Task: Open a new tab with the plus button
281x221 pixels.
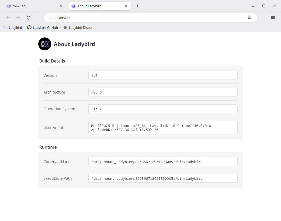Action: point(137,6)
